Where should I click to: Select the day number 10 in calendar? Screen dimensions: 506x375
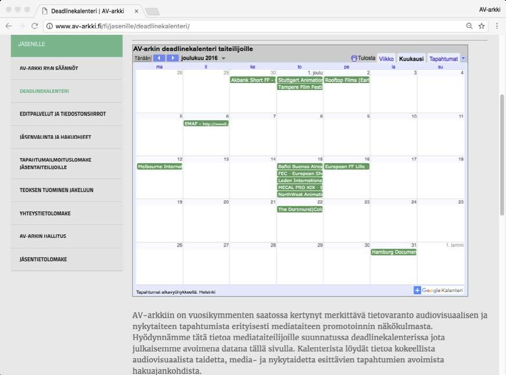pos(414,116)
